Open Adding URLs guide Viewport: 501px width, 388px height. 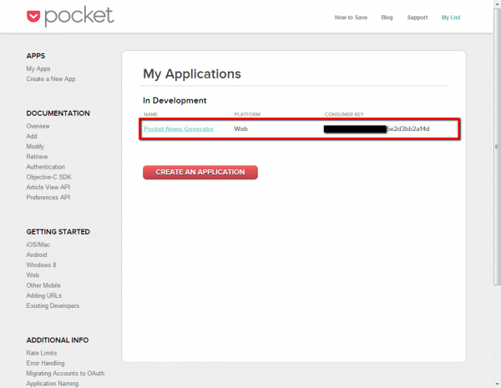(x=43, y=296)
